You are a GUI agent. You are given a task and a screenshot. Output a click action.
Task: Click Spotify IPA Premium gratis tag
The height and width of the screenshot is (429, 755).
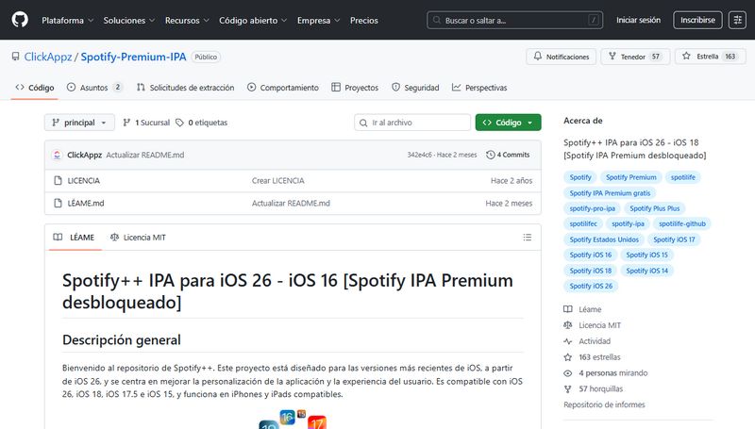tap(610, 193)
